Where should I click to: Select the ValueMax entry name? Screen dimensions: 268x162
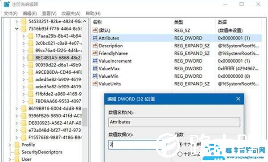pyautogui.click(x=109, y=69)
